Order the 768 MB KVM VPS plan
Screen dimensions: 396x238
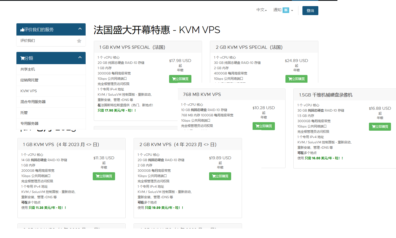point(263,126)
